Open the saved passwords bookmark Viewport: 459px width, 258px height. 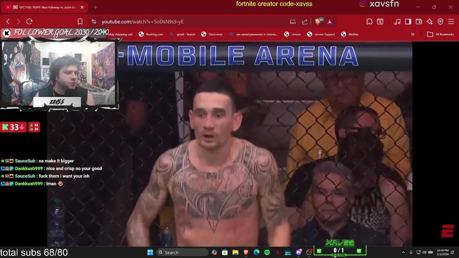pos(253,34)
